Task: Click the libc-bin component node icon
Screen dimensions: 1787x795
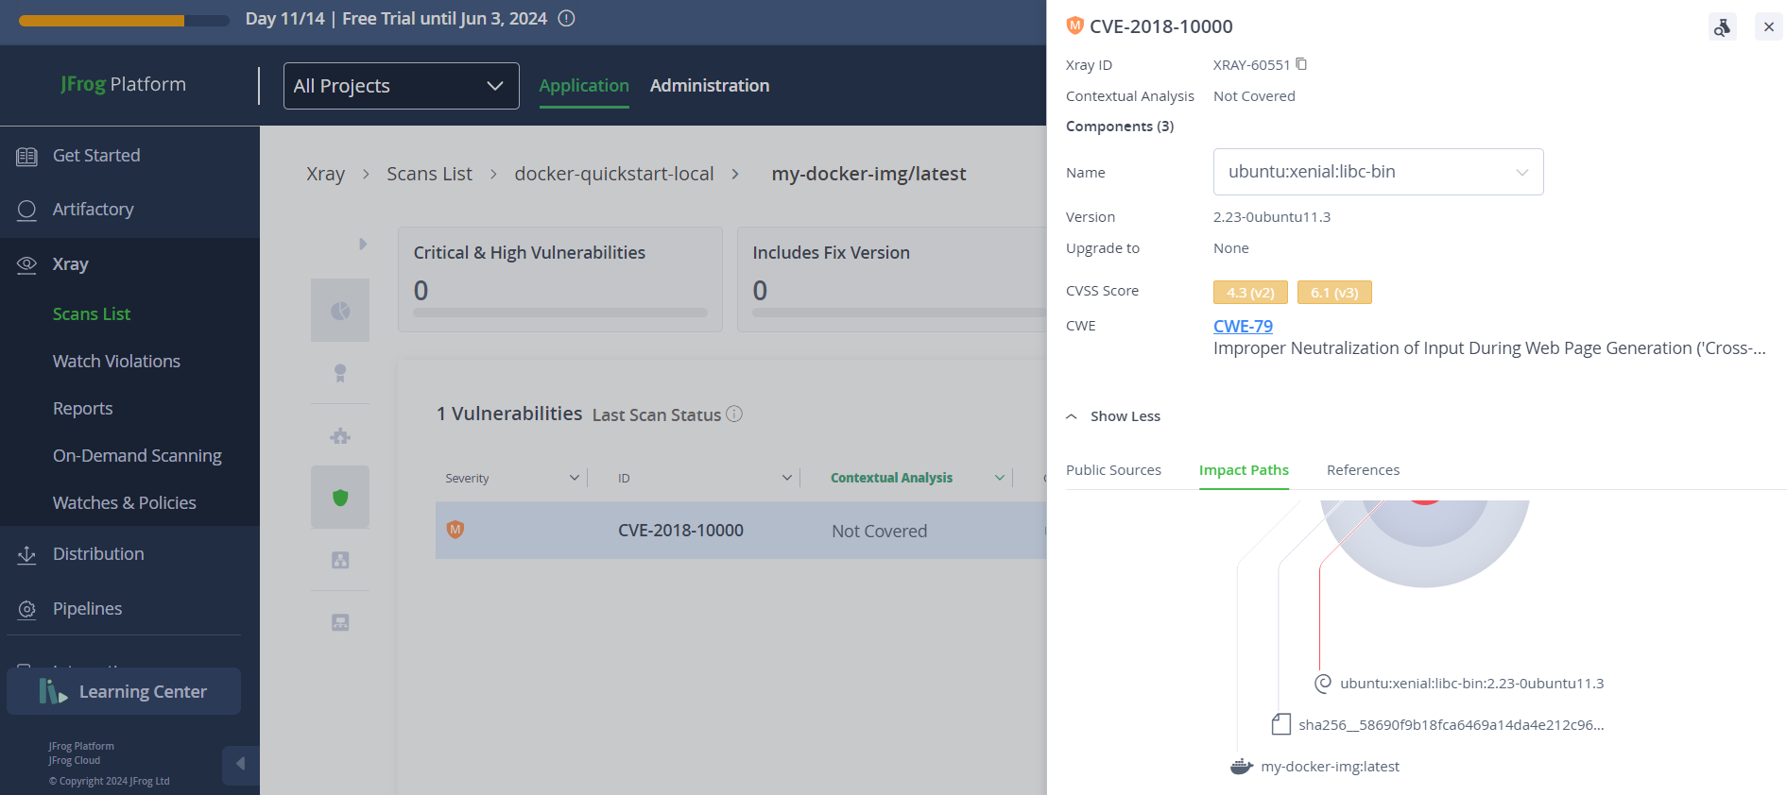Action: click(x=1323, y=683)
